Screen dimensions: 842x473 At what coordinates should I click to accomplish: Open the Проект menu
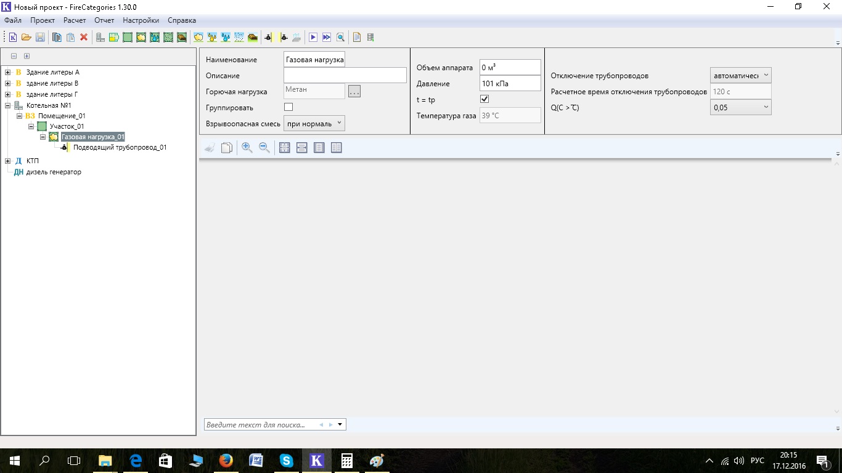tap(43, 20)
